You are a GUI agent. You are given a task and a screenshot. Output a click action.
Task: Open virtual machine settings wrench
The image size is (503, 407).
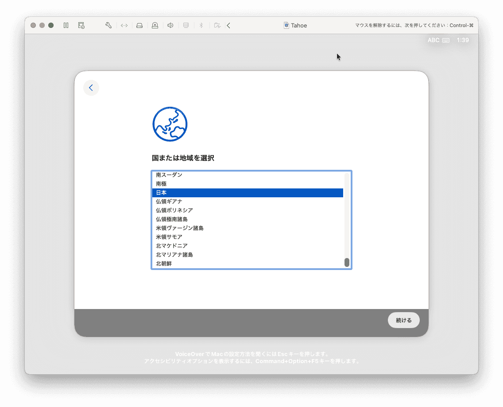(108, 25)
